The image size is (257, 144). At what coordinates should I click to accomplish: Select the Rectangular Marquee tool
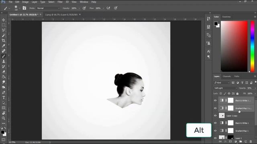(4, 25)
